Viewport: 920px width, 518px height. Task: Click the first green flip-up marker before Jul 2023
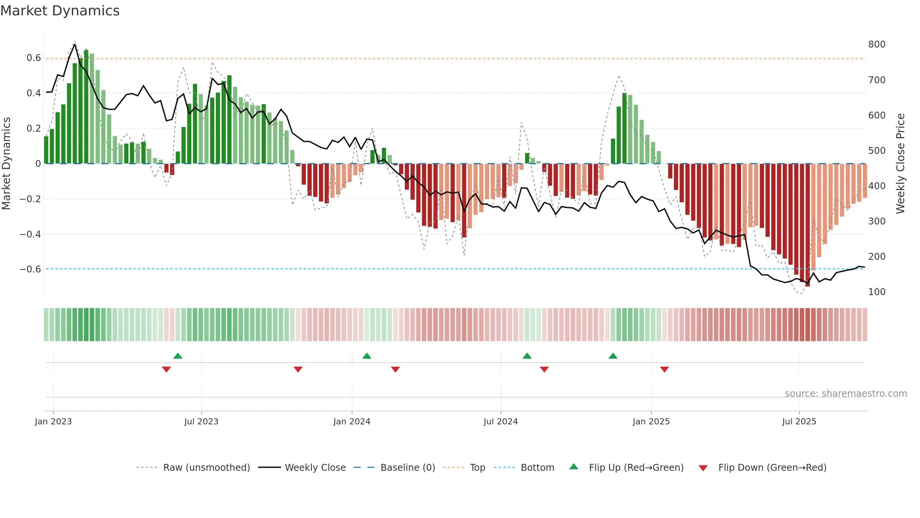pos(178,356)
